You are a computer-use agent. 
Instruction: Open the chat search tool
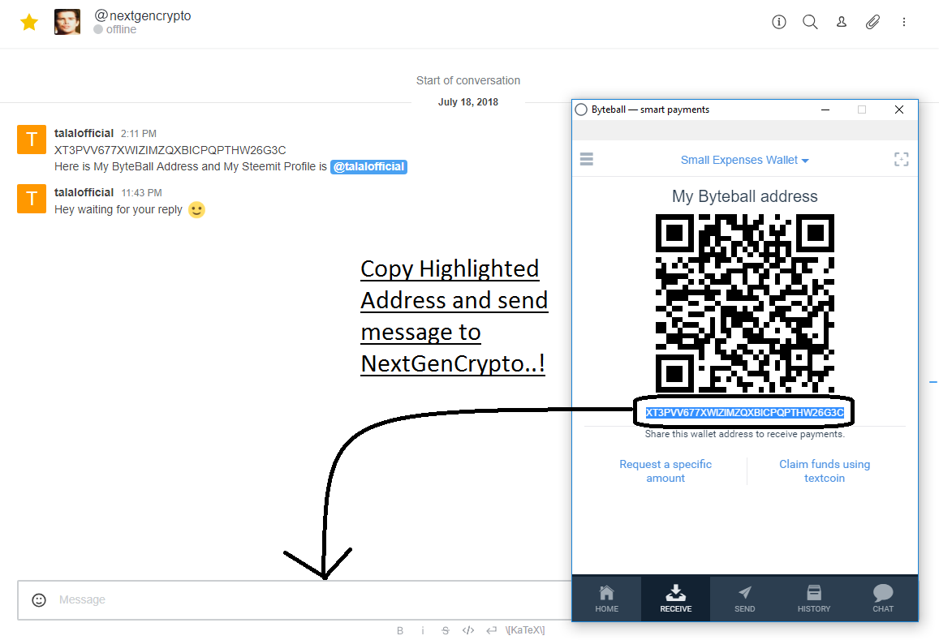click(810, 22)
